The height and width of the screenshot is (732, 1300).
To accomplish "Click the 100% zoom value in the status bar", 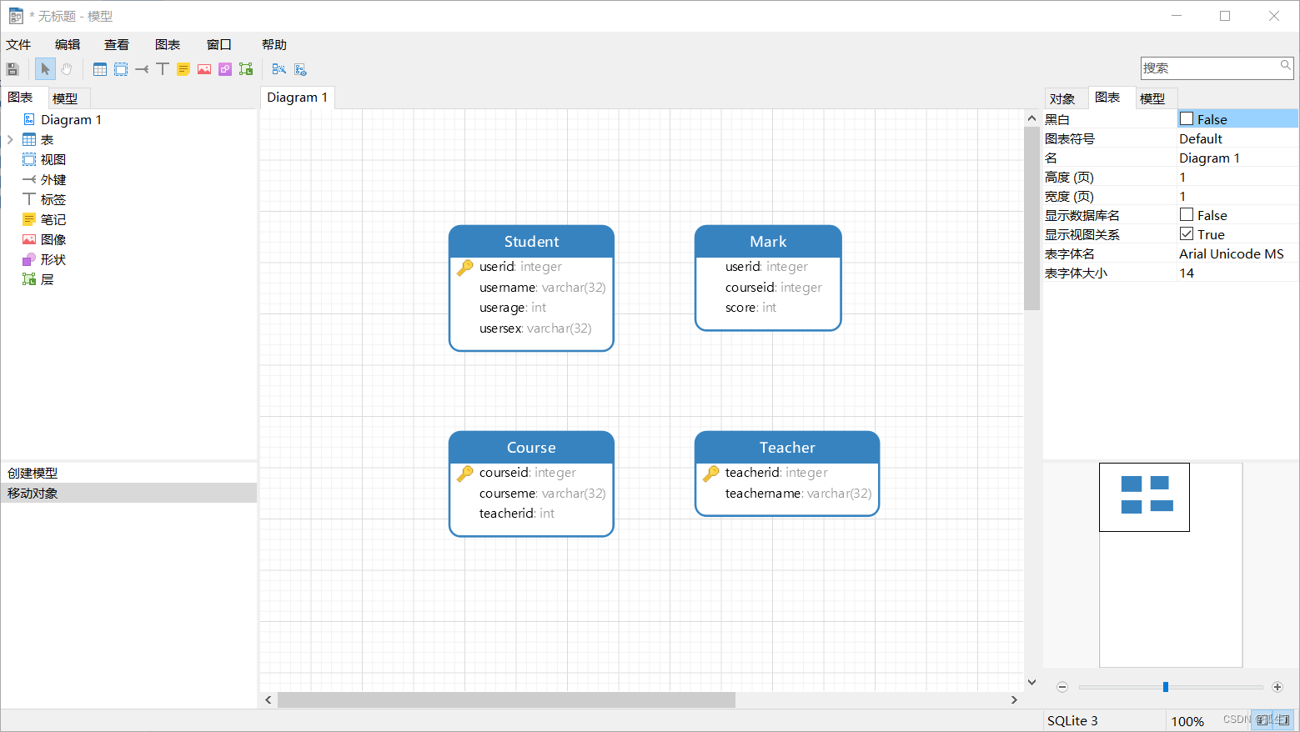I will (x=1187, y=721).
